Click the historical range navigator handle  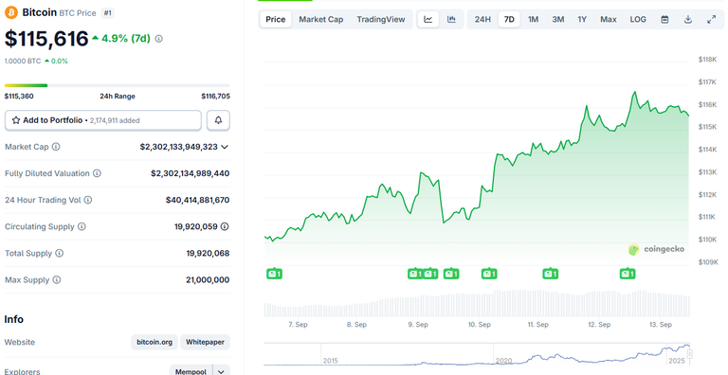pyautogui.click(x=690, y=354)
